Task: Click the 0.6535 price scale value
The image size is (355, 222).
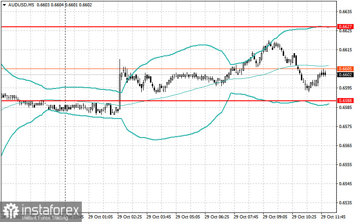Action: [x=345, y=203]
